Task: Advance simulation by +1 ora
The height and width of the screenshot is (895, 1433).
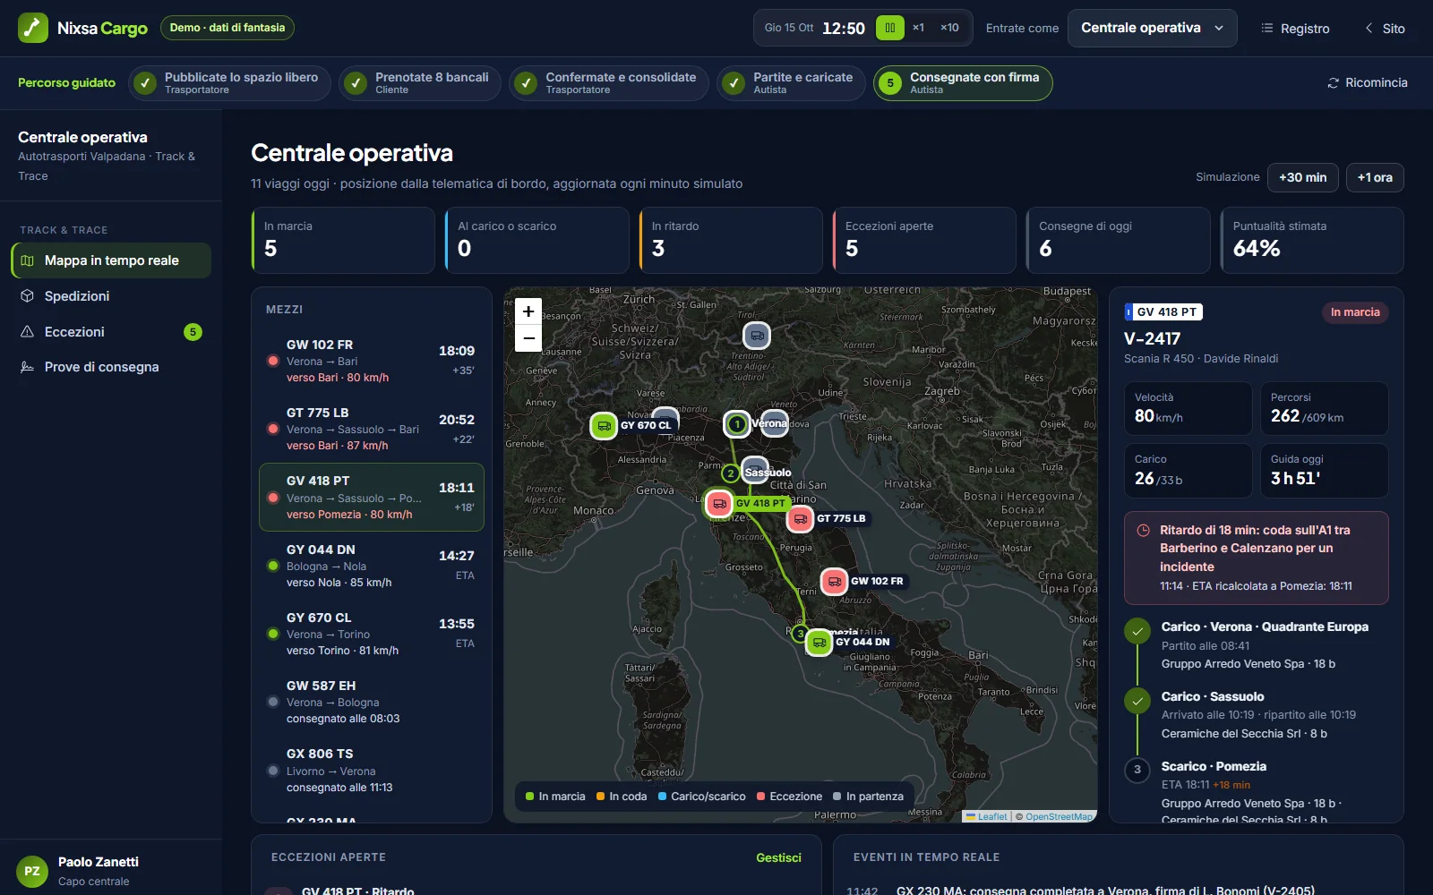Action: click(1375, 177)
